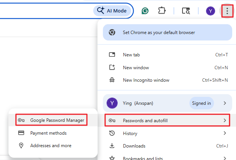The width and height of the screenshot is (236, 160).
Task: Select New tab from the menu
Action: point(131,55)
